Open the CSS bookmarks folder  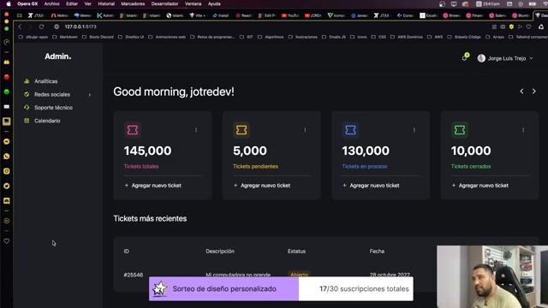379,37
